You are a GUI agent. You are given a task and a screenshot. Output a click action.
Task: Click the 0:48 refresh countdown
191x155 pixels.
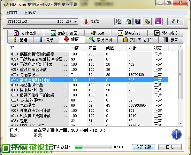pos(118,147)
